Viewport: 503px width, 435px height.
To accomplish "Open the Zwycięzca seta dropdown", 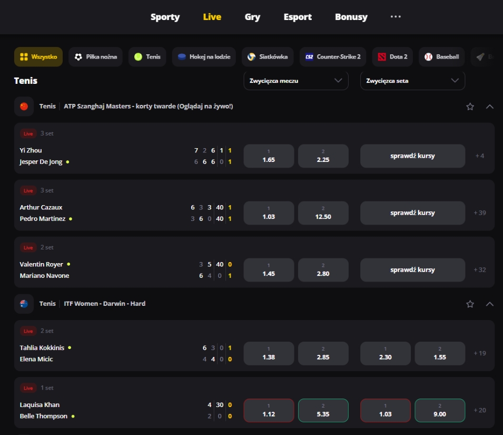I will coord(412,81).
